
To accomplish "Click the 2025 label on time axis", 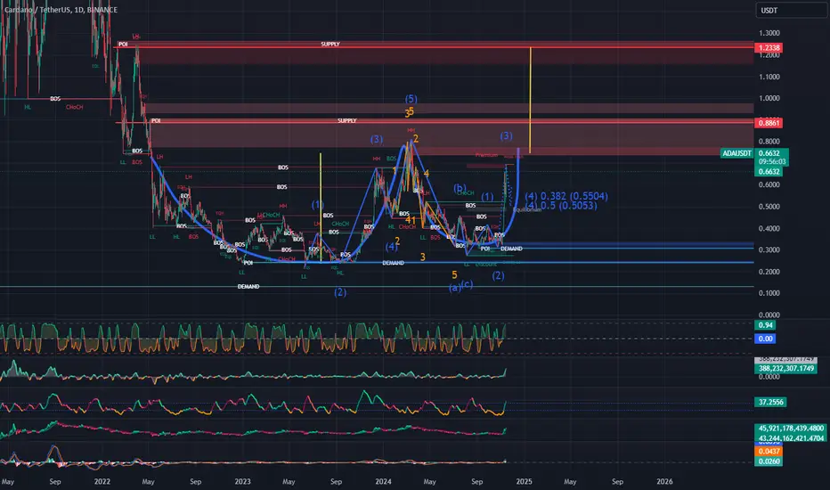I will pos(524,481).
